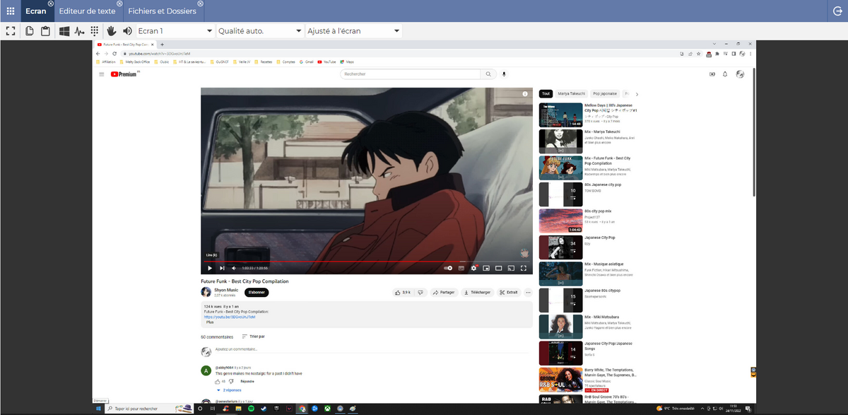
Task: Switch to theater mode
Action: click(498, 268)
